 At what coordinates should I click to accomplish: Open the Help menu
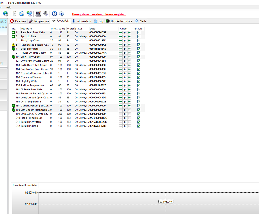click(9, 7)
